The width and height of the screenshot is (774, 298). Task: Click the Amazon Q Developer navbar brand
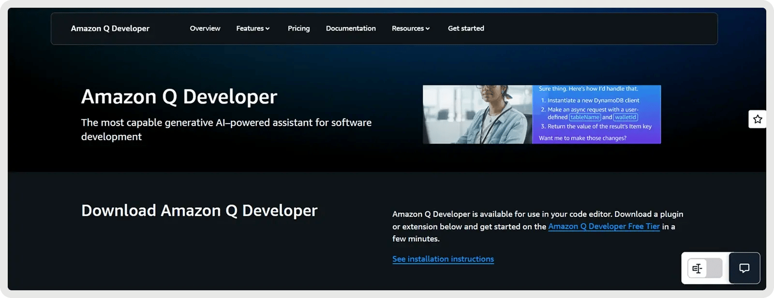click(x=110, y=28)
